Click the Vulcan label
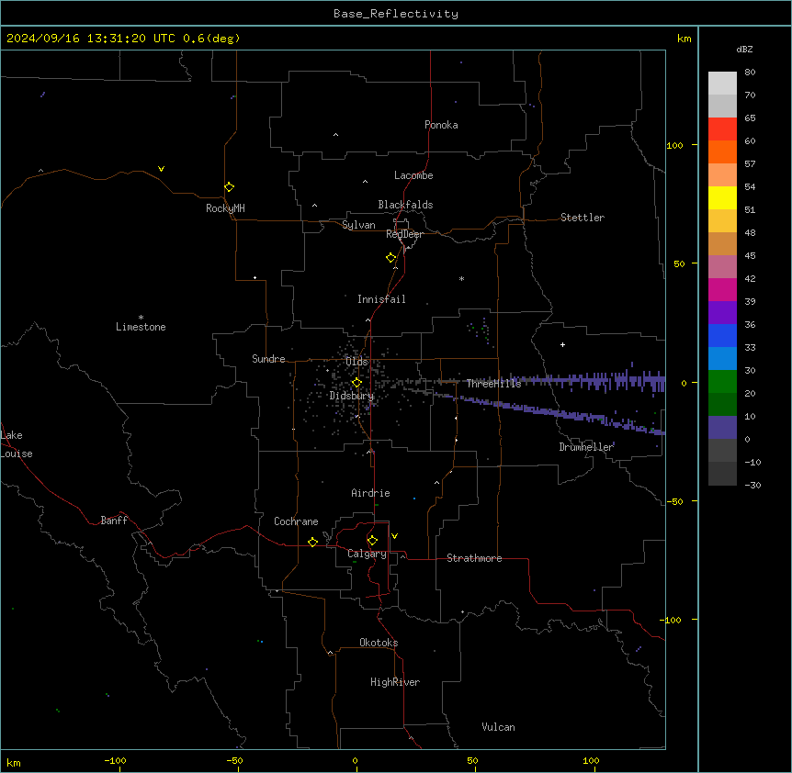792x773 pixels. point(499,727)
